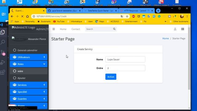Open the ACCEUILS bookmark folder
The height and width of the screenshot is (111, 197).
[x=113, y=22]
